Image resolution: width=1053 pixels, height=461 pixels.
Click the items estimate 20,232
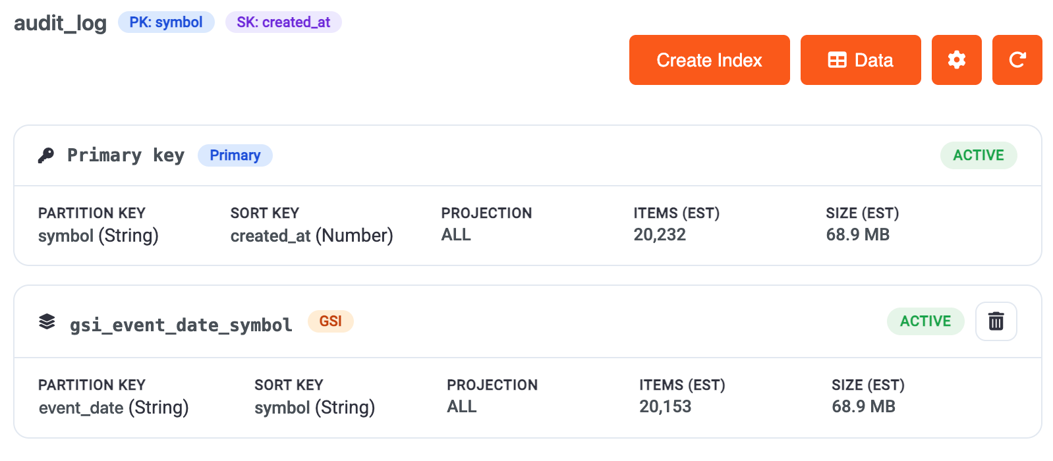point(660,234)
